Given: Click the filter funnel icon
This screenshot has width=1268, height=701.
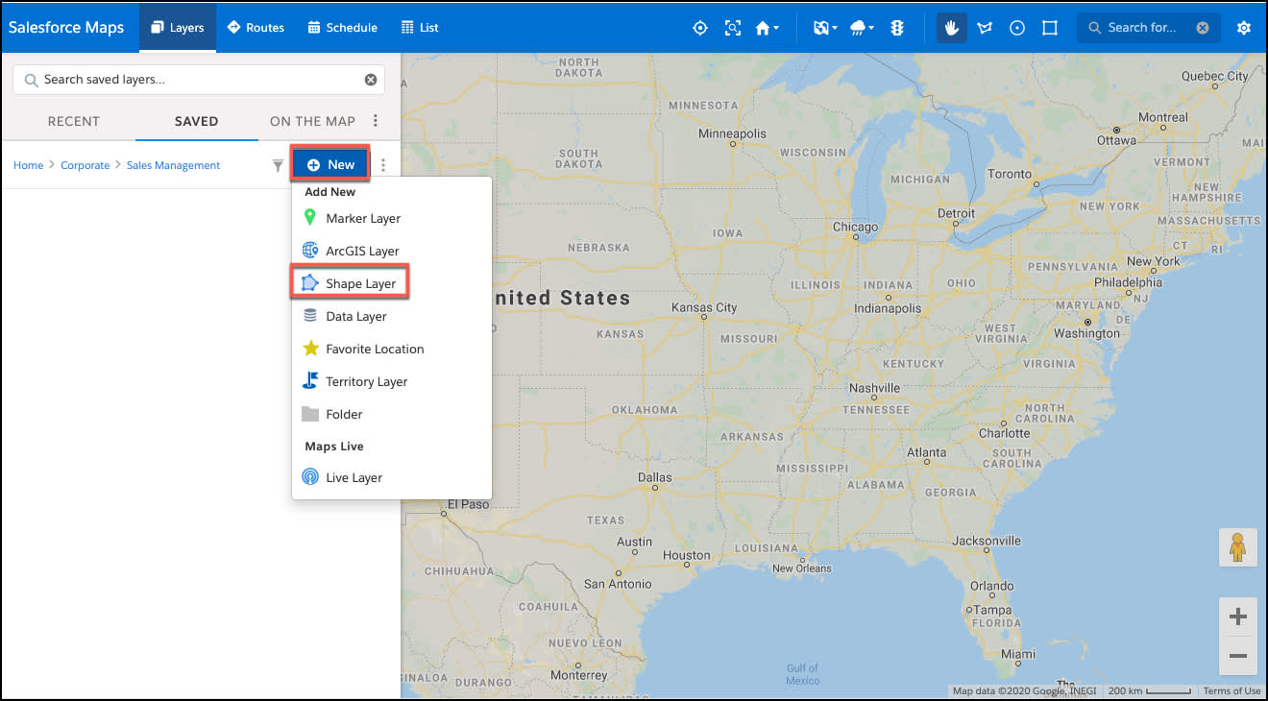Looking at the screenshot, I should (x=278, y=165).
